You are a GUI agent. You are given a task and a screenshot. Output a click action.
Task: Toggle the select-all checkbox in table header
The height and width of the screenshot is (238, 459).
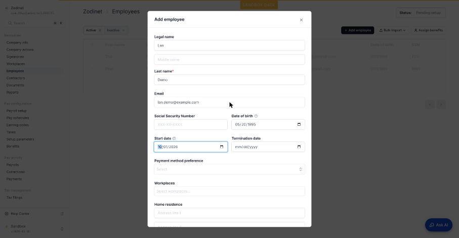(92, 45)
